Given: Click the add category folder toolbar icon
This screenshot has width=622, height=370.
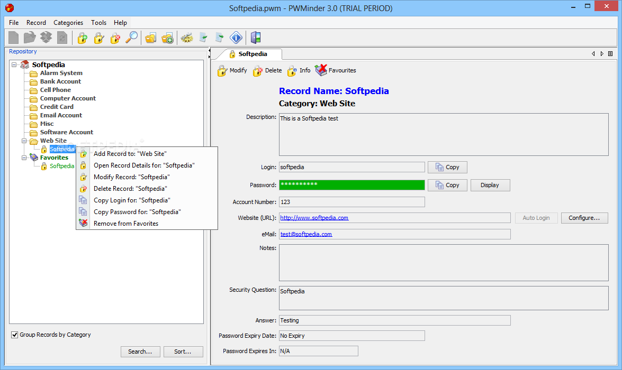Looking at the screenshot, I should (x=167, y=38).
